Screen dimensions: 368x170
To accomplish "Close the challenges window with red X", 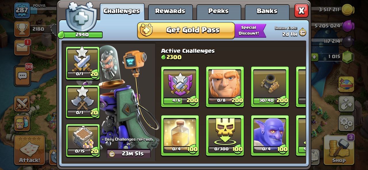I will (301, 11).
